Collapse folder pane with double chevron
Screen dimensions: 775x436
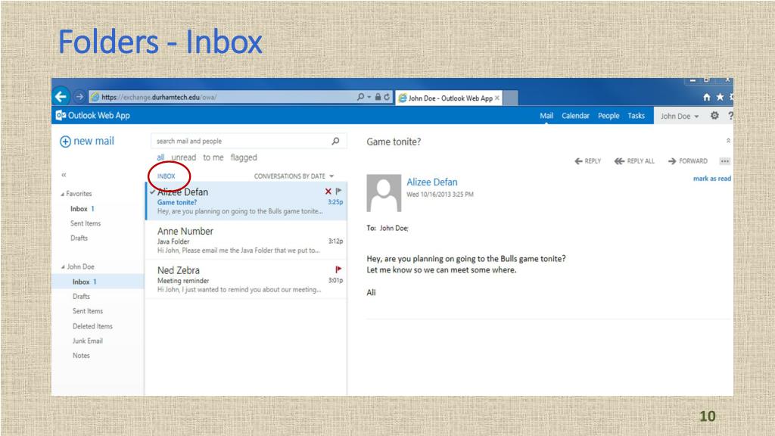[64, 175]
